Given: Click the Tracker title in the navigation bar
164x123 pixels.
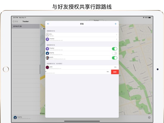Looking at the screenshot, I should (26, 21).
